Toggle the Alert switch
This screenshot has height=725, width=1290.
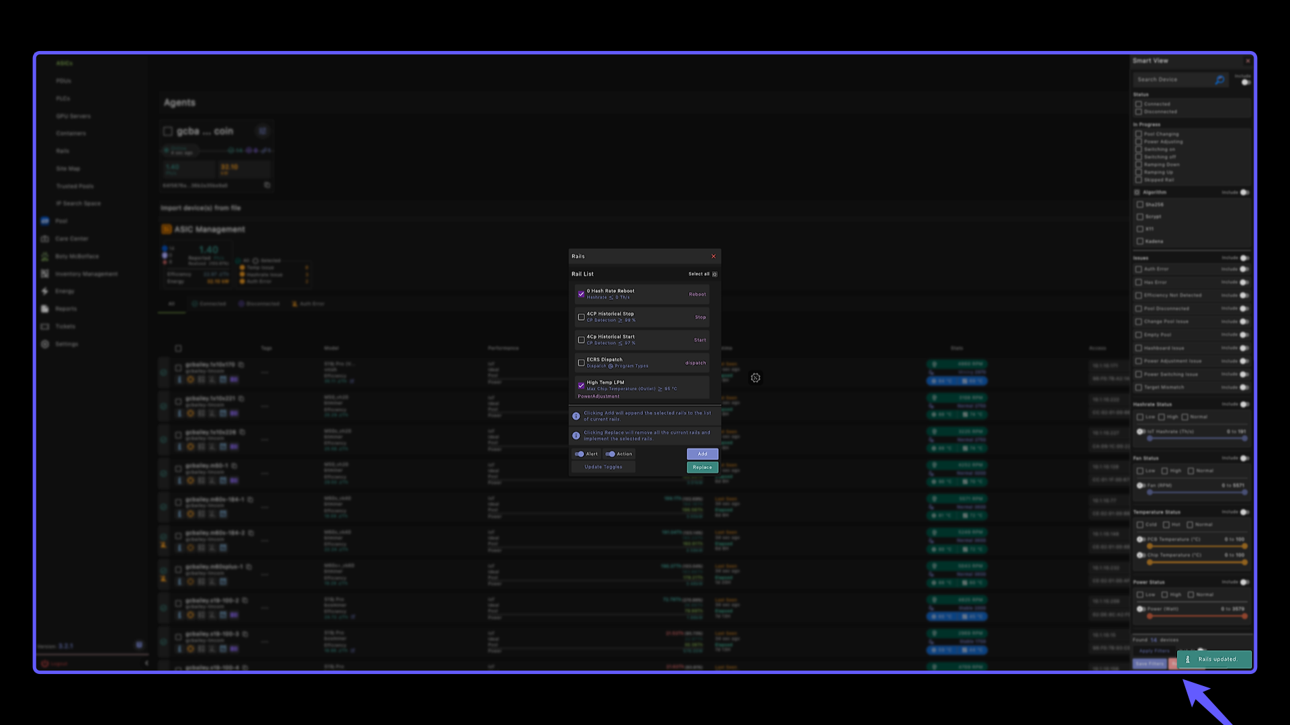[x=579, y=454]
